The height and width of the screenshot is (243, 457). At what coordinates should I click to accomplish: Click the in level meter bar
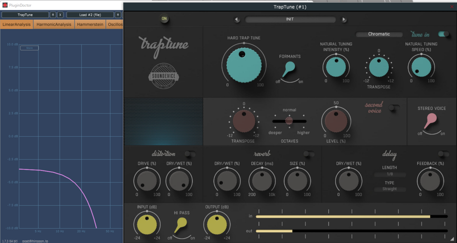click(352, 217)
